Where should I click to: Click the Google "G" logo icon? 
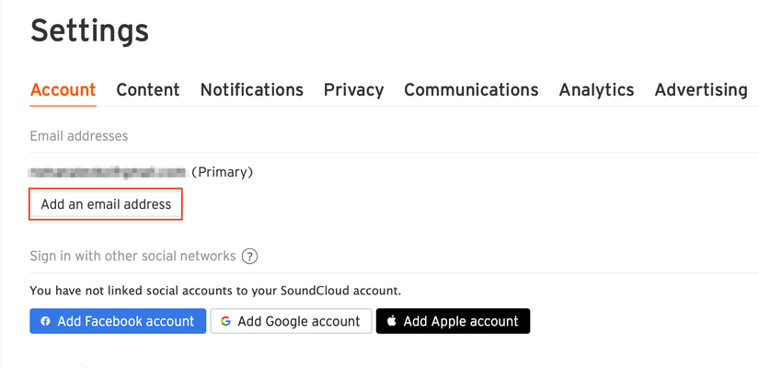[x=224, y=321]
